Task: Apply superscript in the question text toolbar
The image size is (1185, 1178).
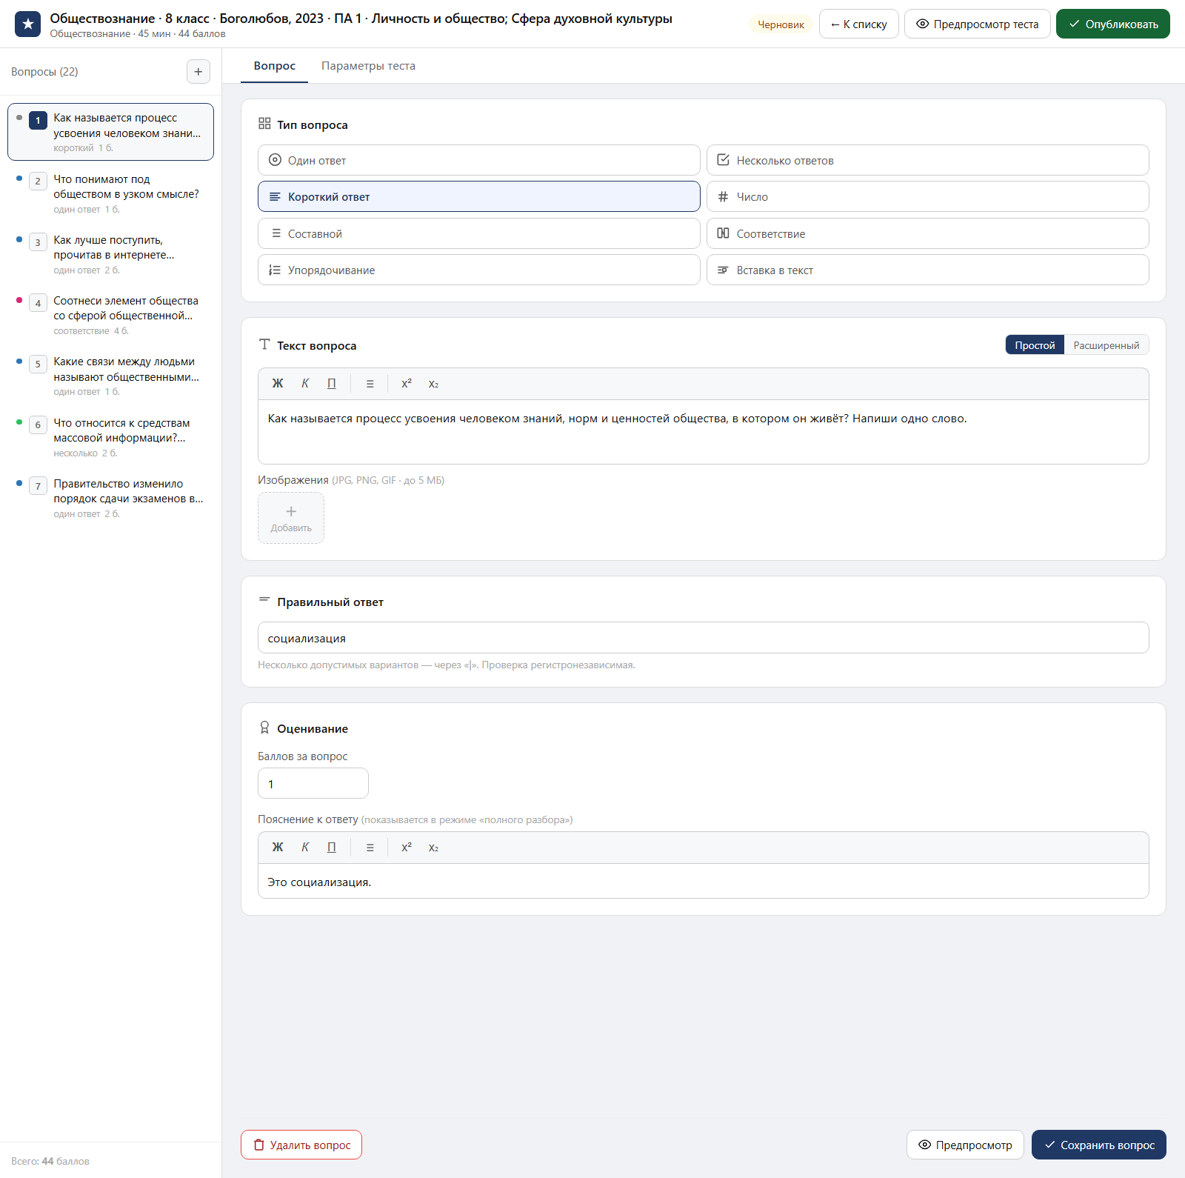Action: [x=407, y=384]
